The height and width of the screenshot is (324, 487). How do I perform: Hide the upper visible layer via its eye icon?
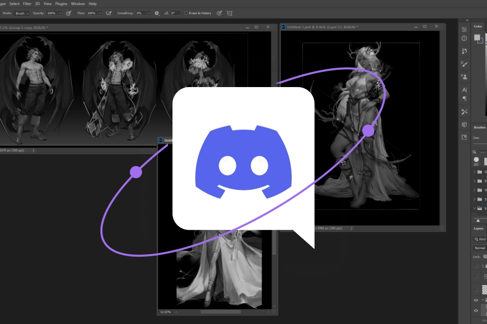(476, 300)
